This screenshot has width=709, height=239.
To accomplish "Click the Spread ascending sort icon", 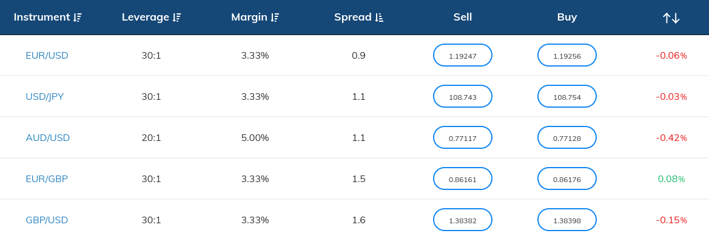I will pos(380,18).
